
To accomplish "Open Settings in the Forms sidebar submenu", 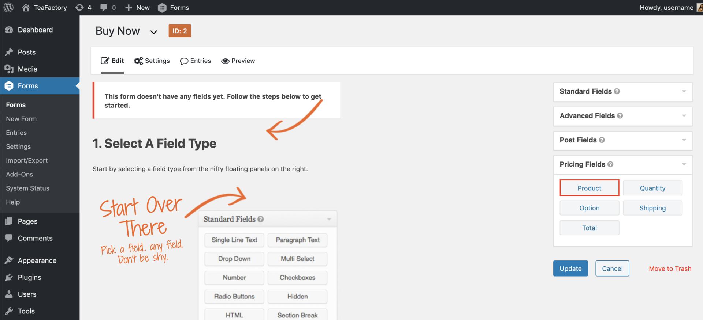I will (18, 146).
